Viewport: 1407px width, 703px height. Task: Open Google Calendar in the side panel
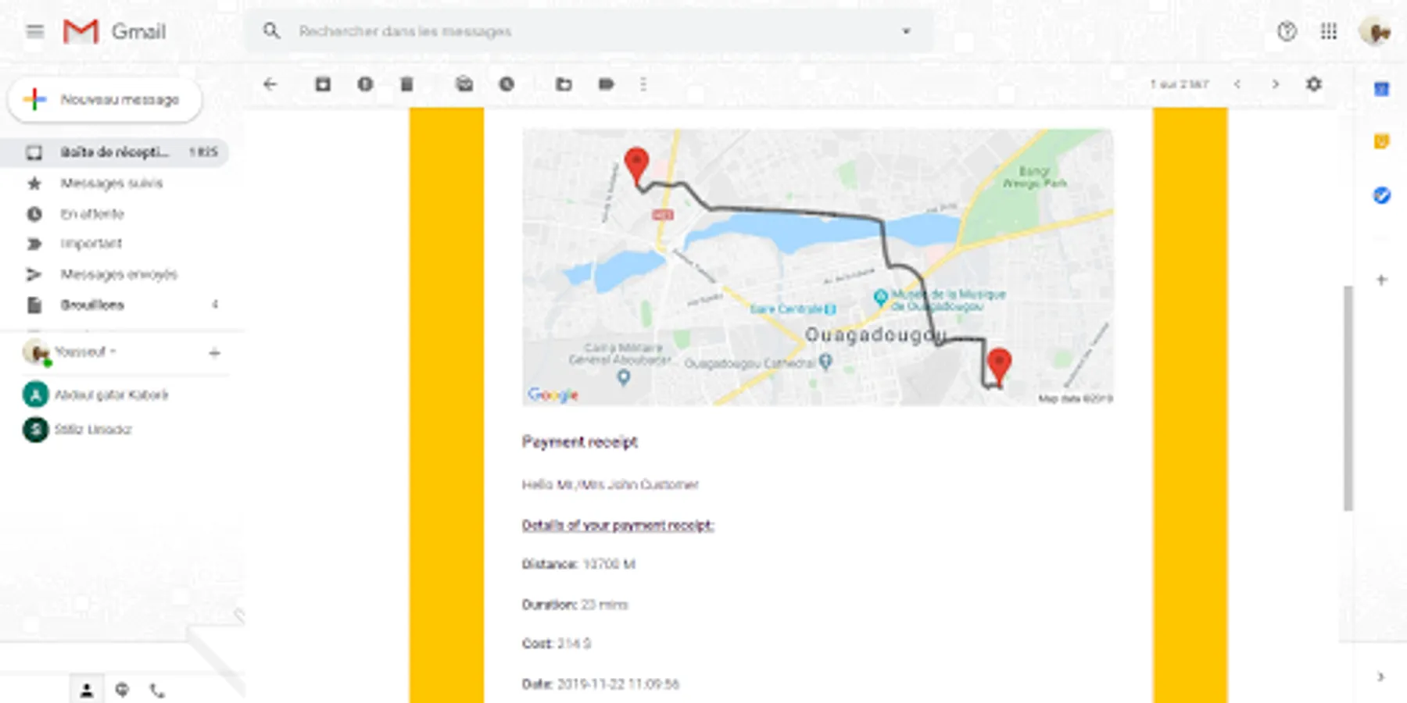[1381, 90]
